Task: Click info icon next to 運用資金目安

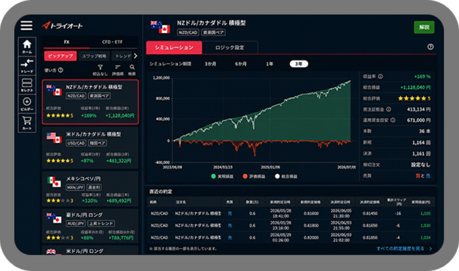Action: point(393,120)
